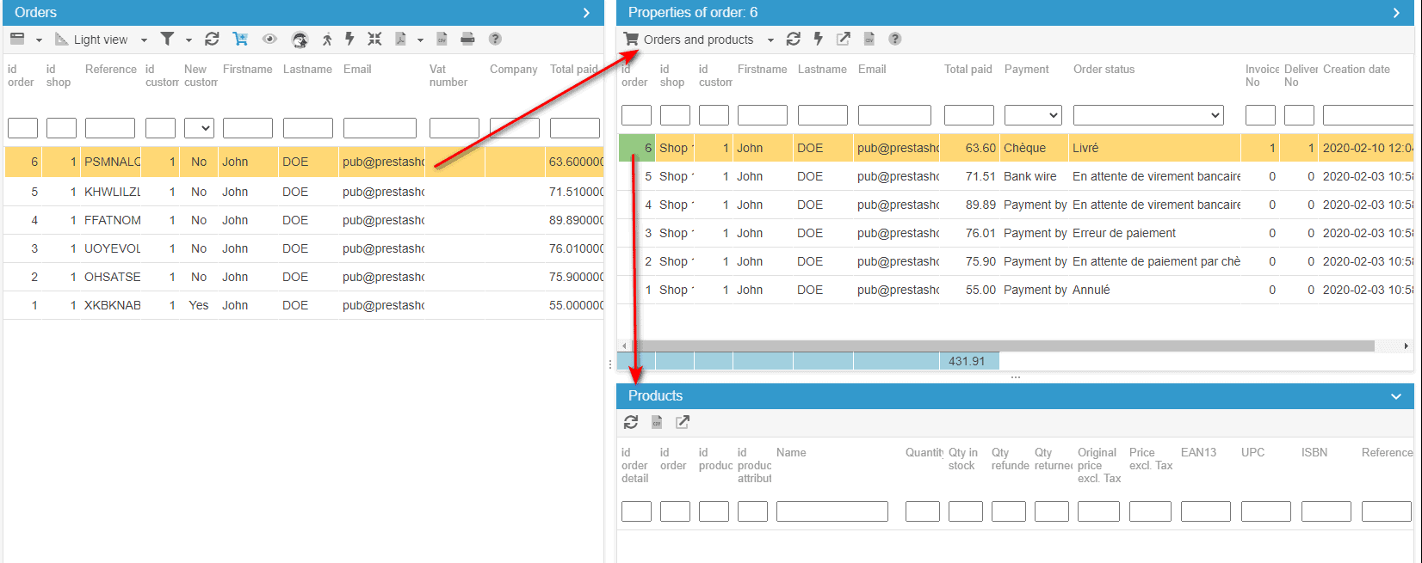Screen dimensions: 1422x563
Task: Click the blue add-to-cart icon
Action: coord(240,39)
